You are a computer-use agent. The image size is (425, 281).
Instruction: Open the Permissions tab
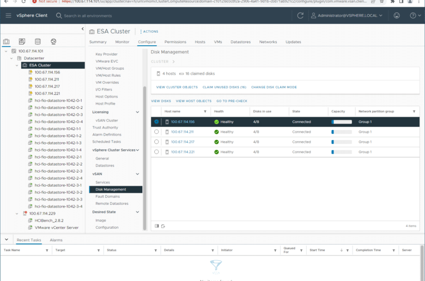pyautogui.click(x=175, y=42)
